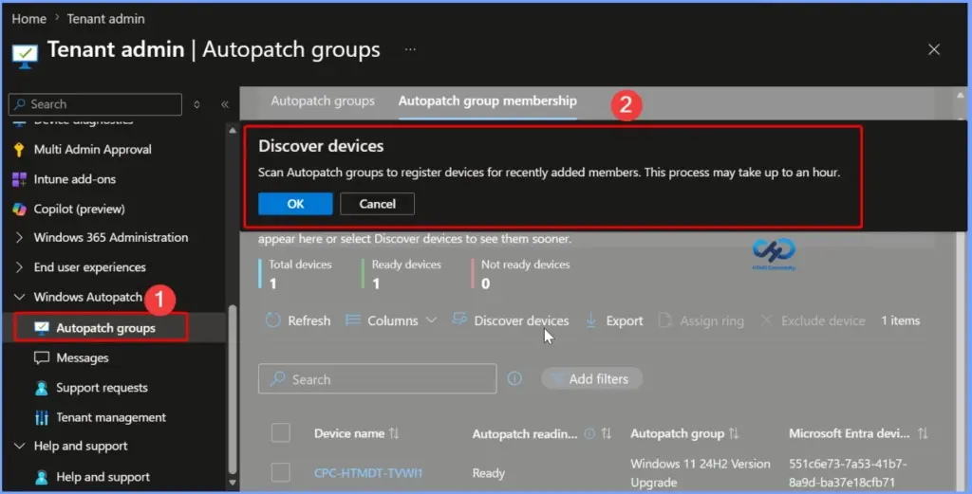Click the Ready status cell

coord(489,473)
